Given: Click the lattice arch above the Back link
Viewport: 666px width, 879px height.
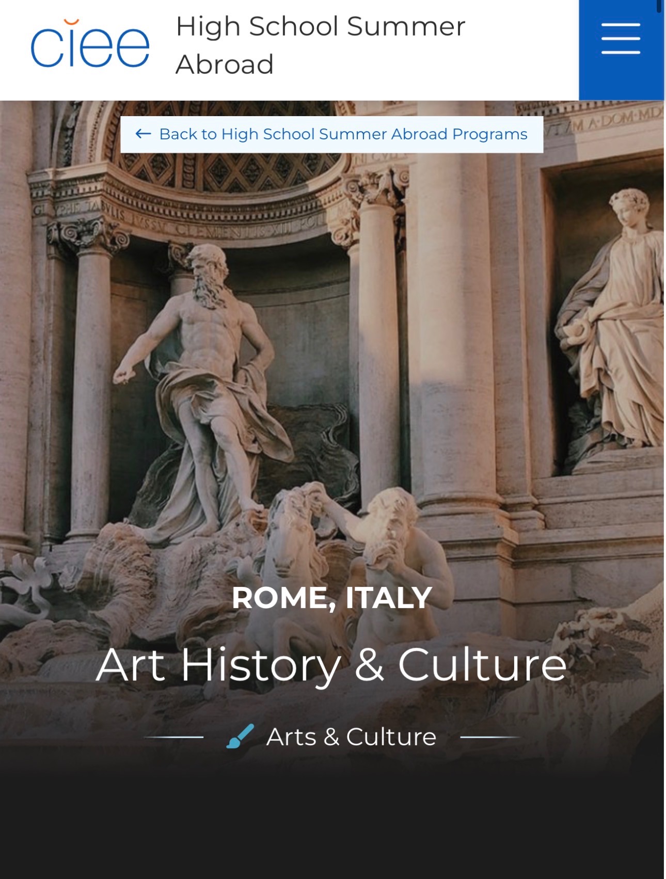Looking at the screenshot, I should tap(227, 170).
